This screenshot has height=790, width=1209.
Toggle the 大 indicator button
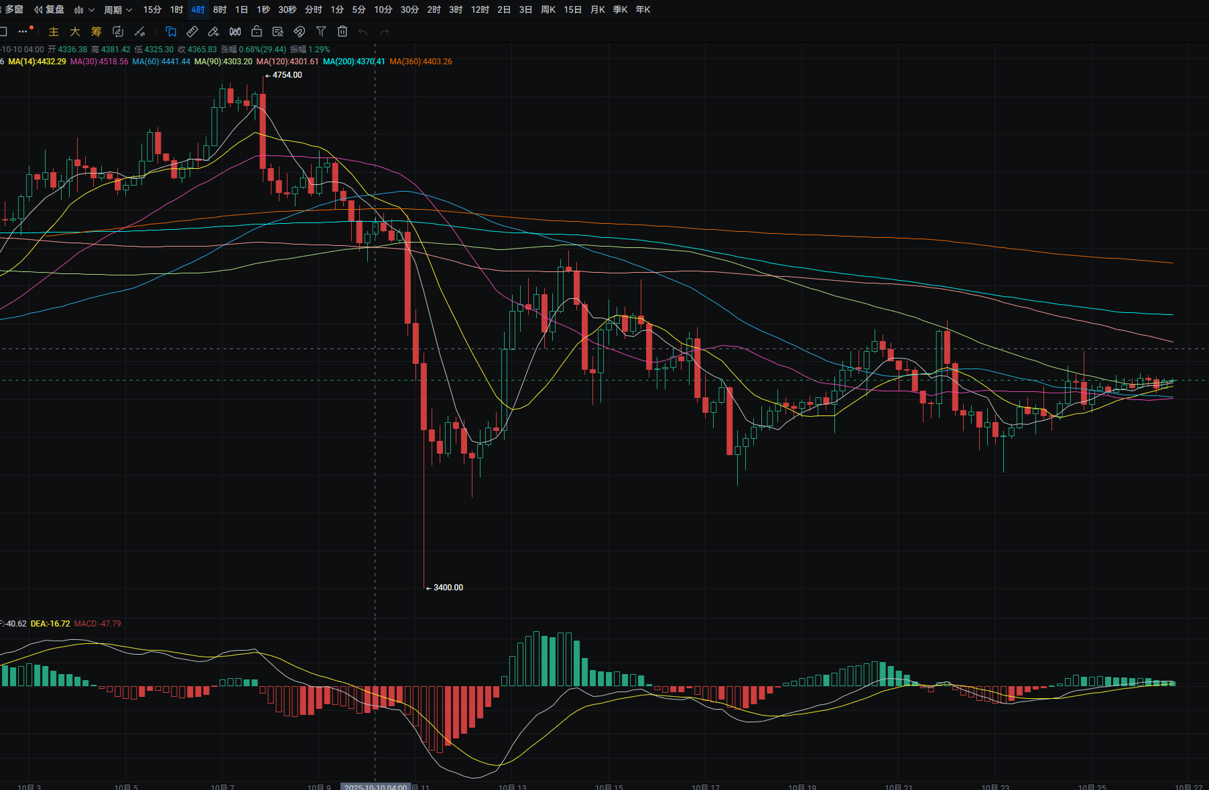click(x=75, y=31)
